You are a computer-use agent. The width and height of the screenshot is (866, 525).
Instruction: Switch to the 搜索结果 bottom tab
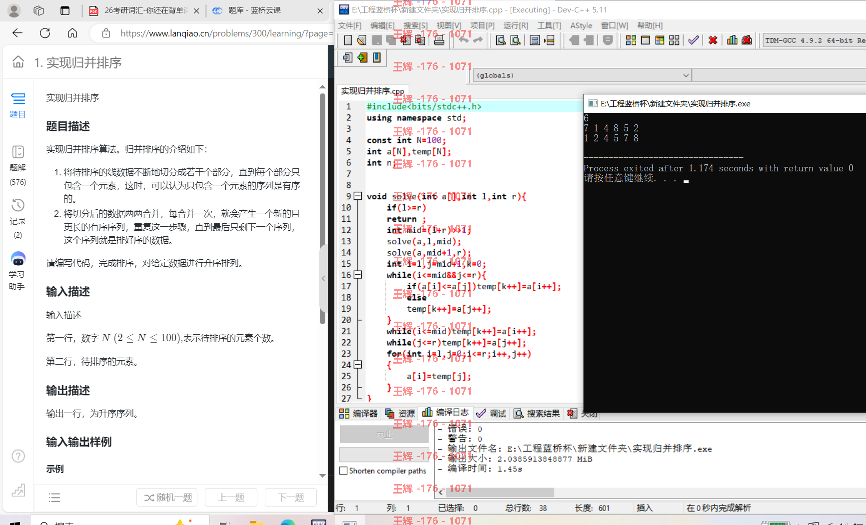(537, 413)
